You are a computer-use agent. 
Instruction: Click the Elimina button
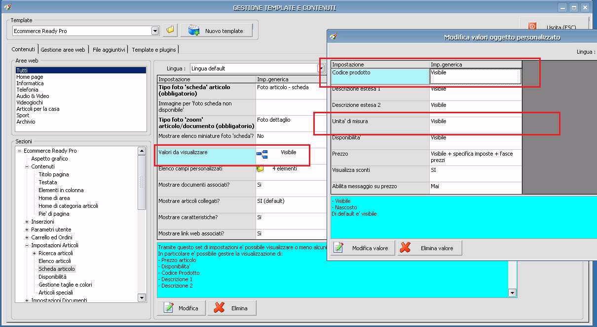232,308
